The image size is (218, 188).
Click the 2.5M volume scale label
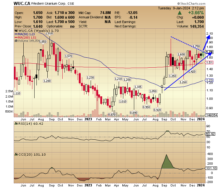[9, 91]
